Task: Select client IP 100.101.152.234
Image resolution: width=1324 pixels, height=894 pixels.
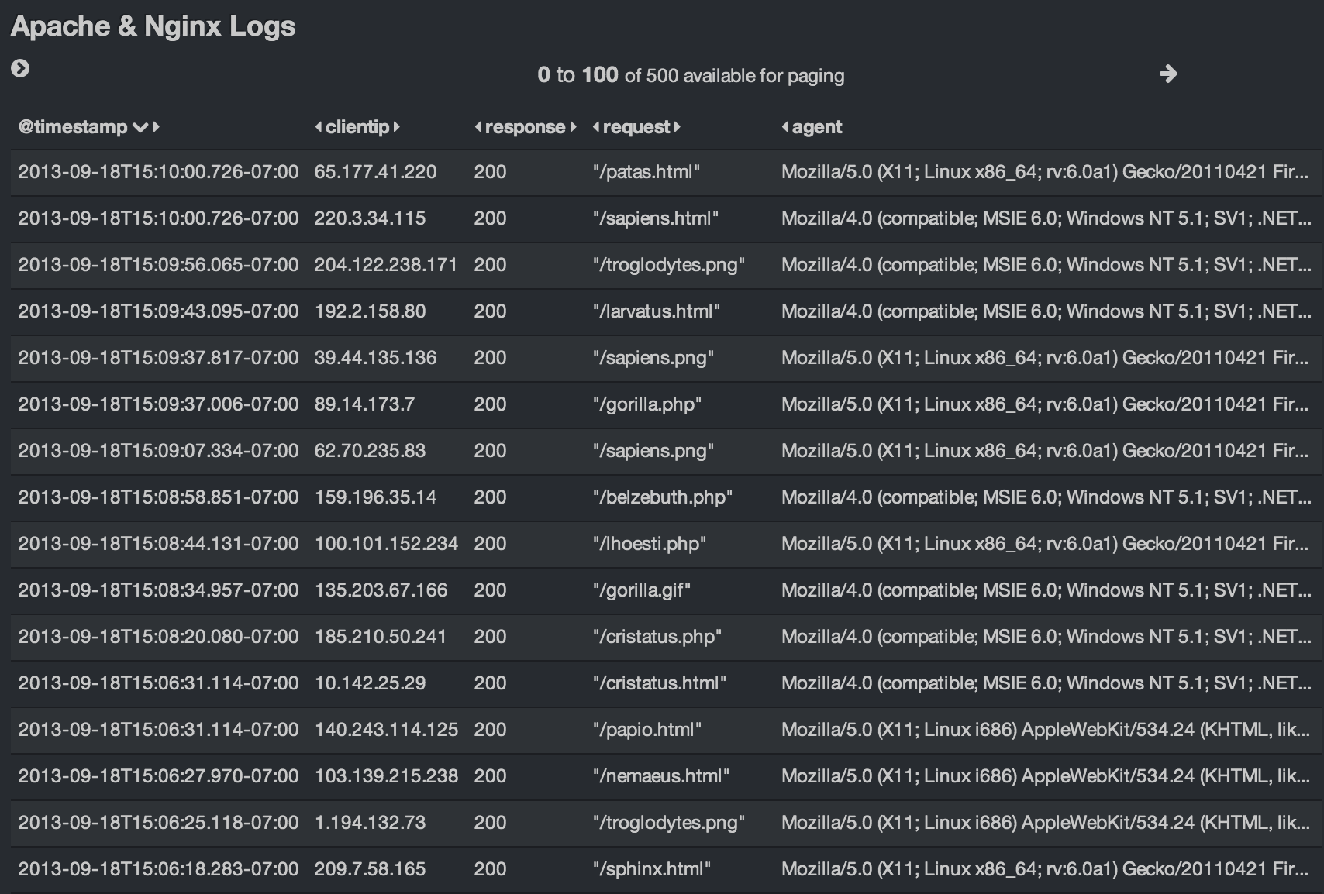Action: pos(386,544)
